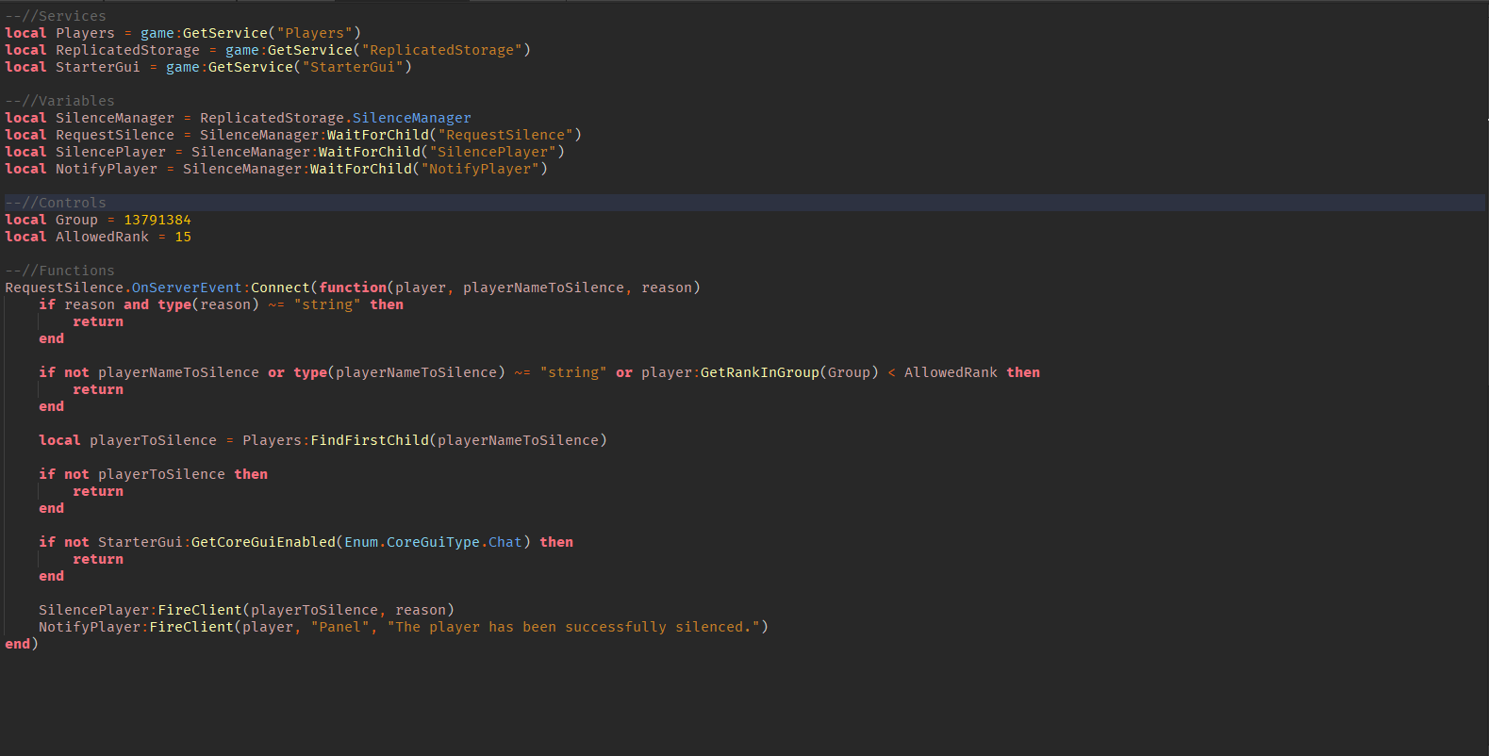Click the blue .SilenceManager property after ReplicatedStorage
The height and width of the screenshot is (756, 1489).
(411, 118)
